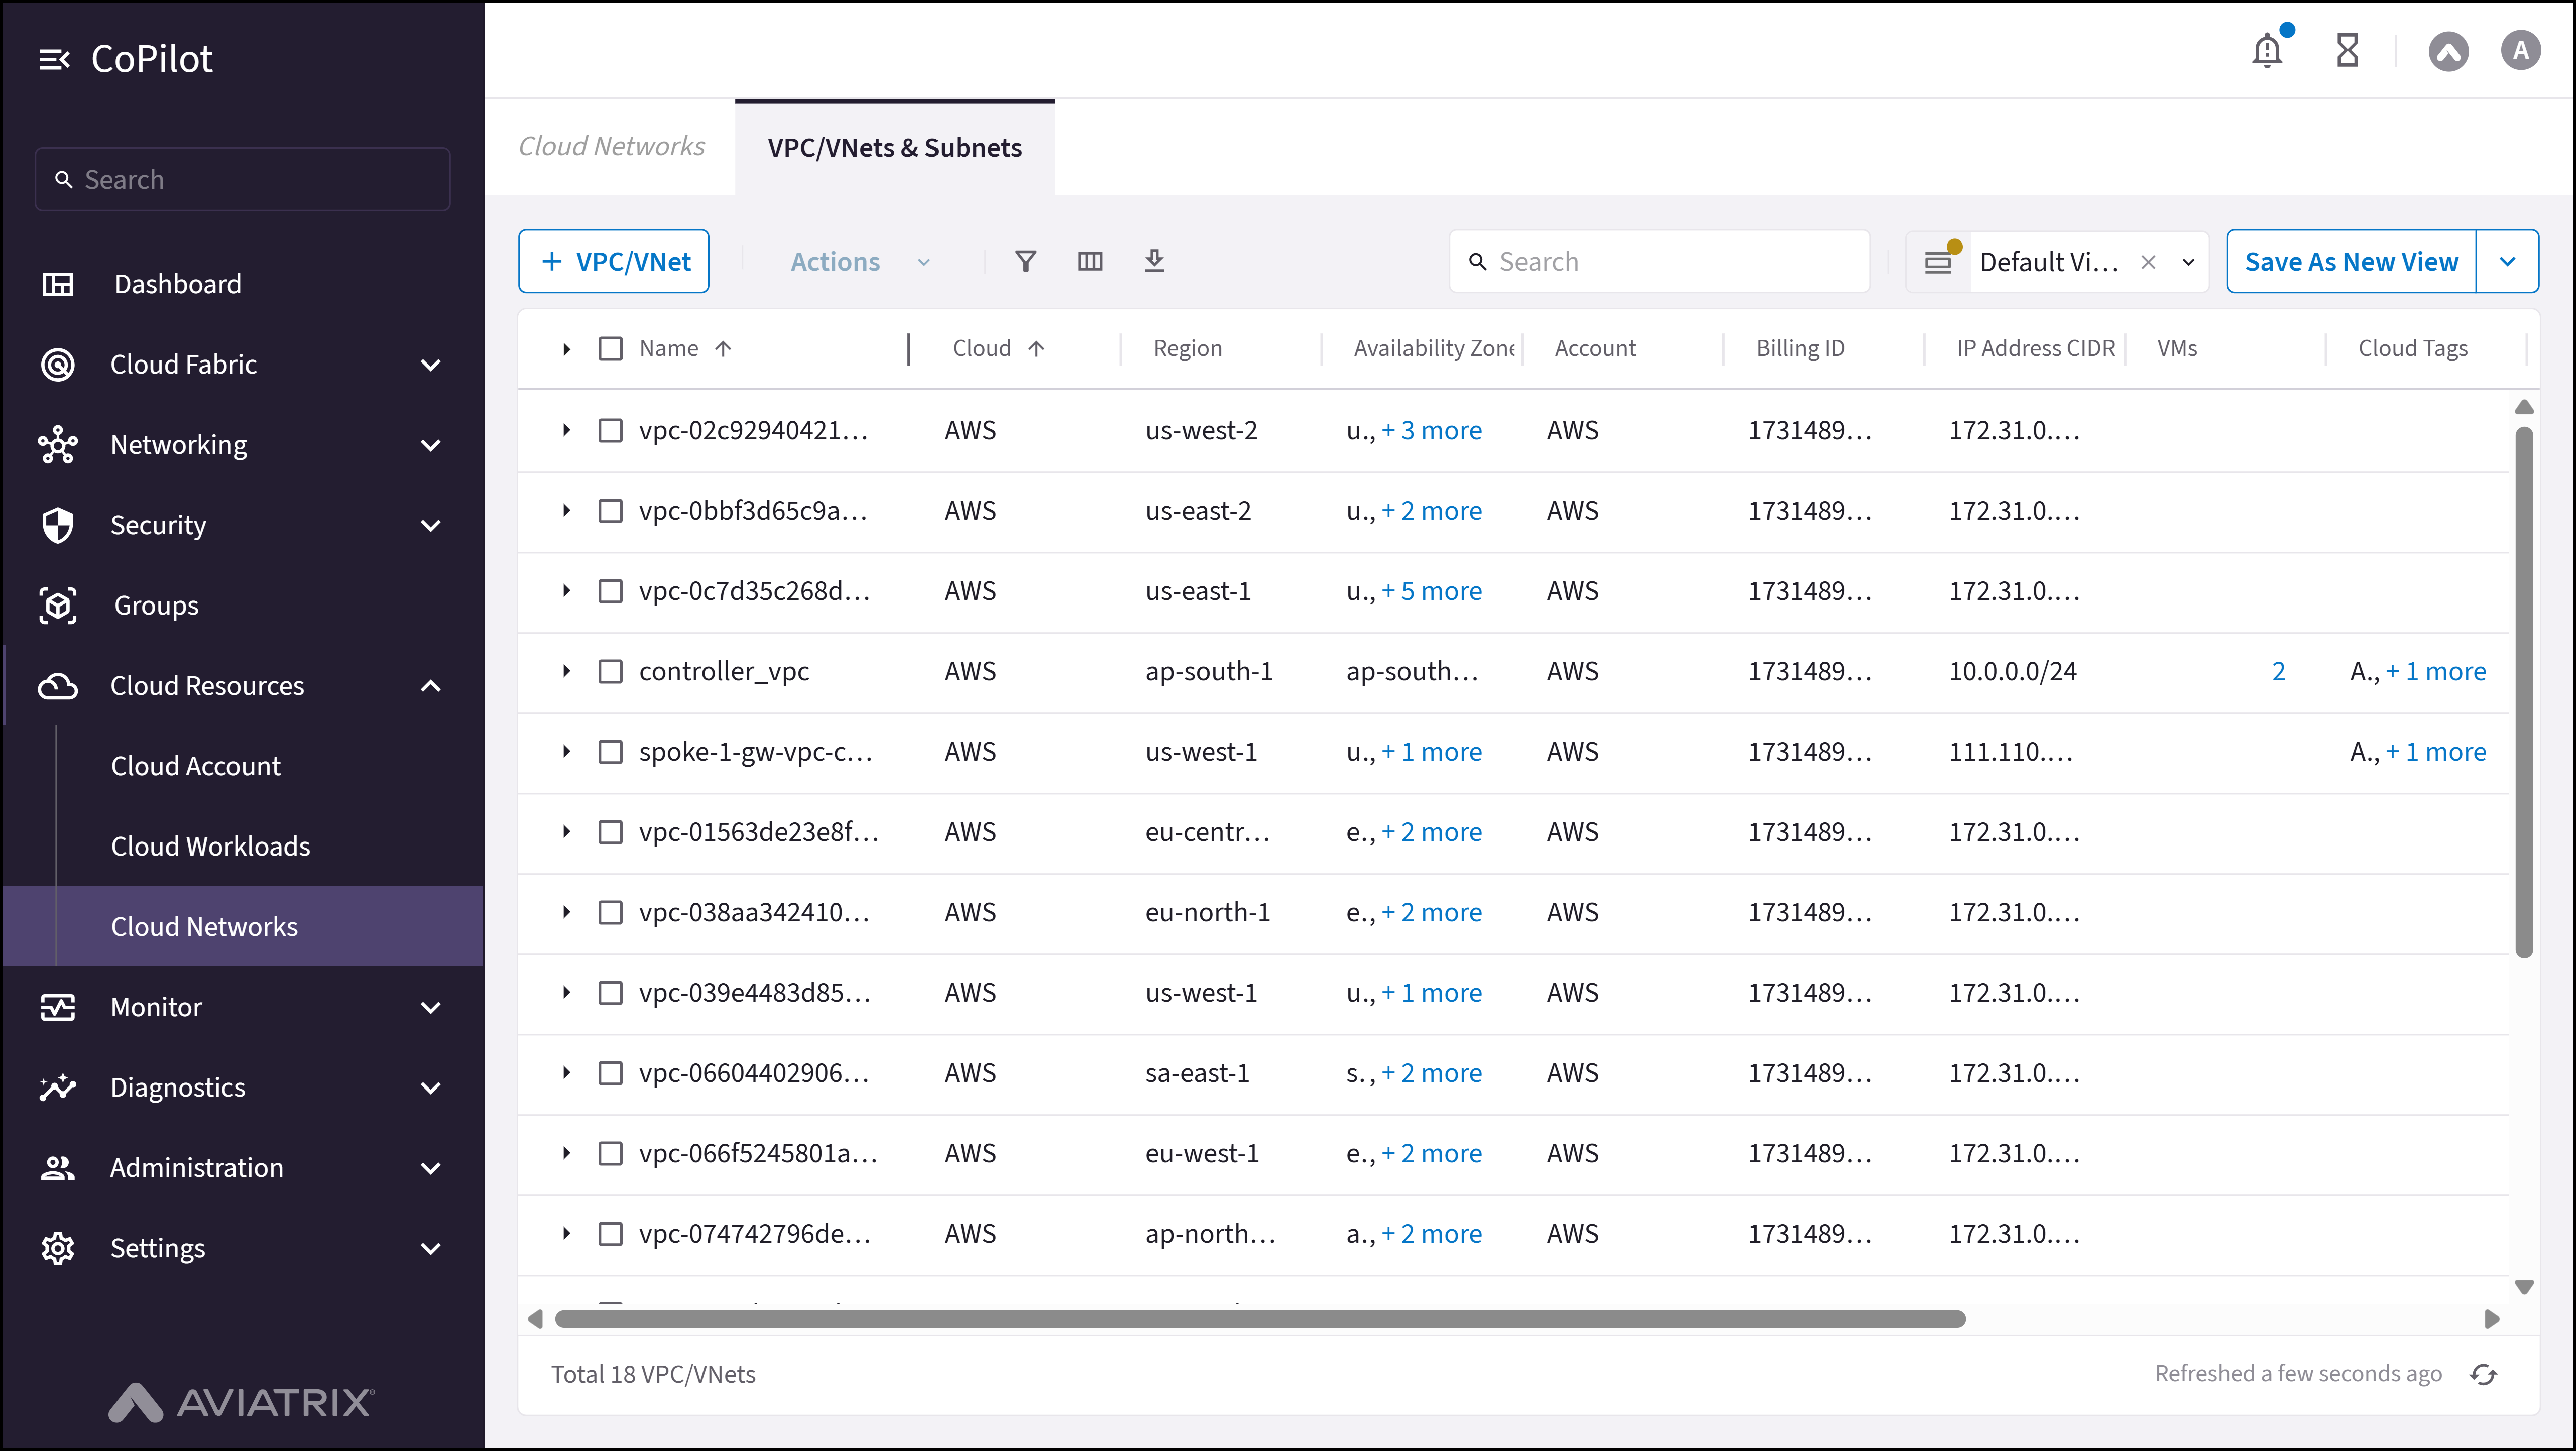Switch to the Cloud Networks tab
Image resolution: width=2576 pixels, height=1451 pixels.
tap(612, 146)
